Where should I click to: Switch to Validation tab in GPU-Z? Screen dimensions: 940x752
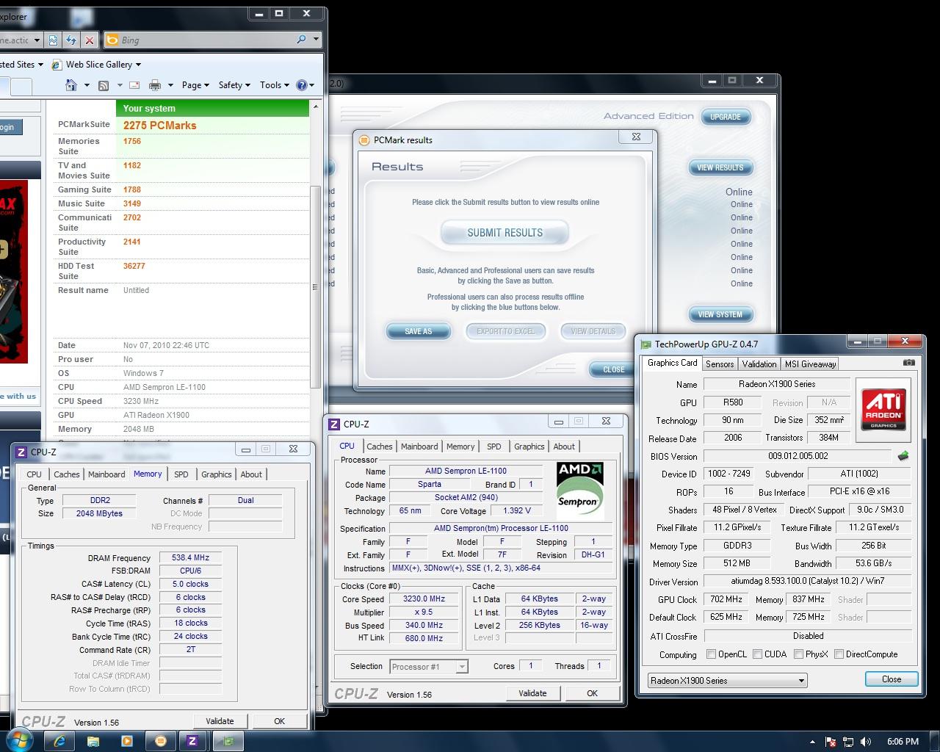759,364
